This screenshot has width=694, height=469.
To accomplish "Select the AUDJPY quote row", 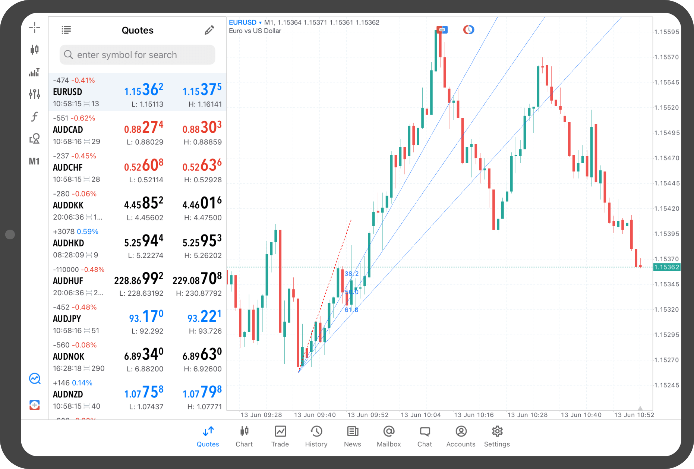I will pos(138,319).
